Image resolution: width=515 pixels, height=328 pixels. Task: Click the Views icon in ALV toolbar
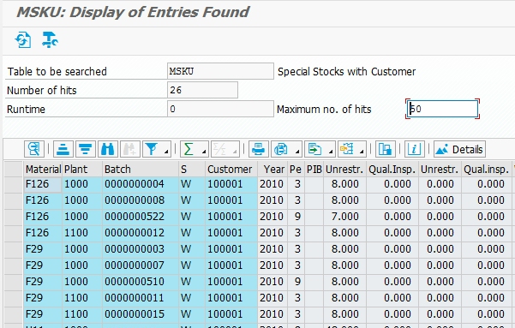(281, 149)
